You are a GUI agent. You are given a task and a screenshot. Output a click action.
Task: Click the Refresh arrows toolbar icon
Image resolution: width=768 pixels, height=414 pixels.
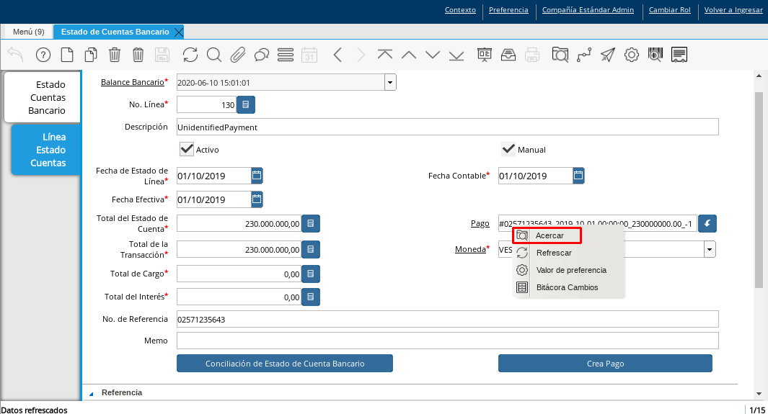pos(190,55)
